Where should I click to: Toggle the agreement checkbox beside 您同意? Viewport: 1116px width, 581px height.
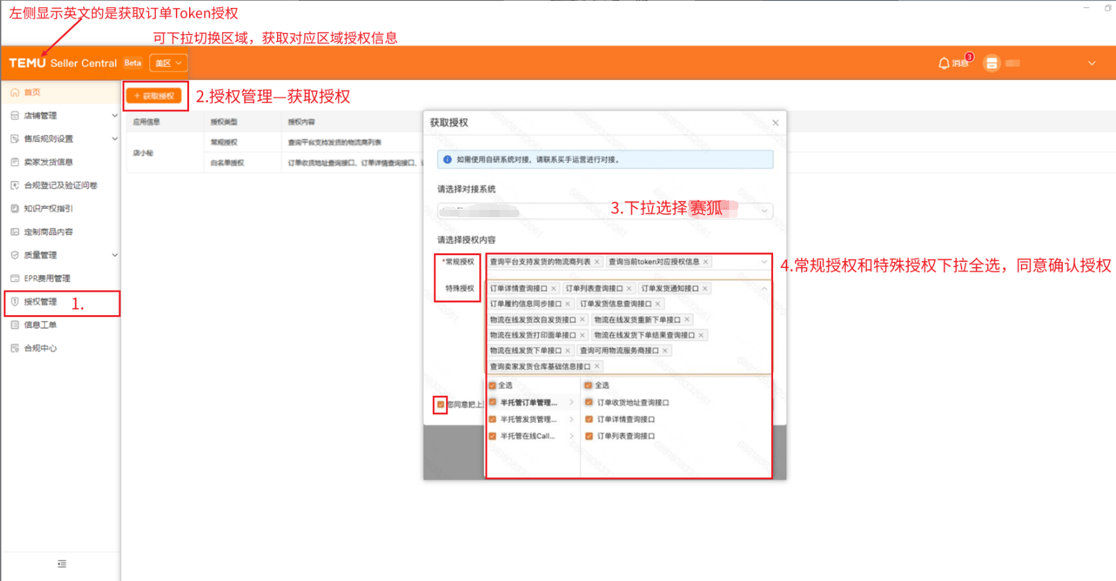[440, 404]
